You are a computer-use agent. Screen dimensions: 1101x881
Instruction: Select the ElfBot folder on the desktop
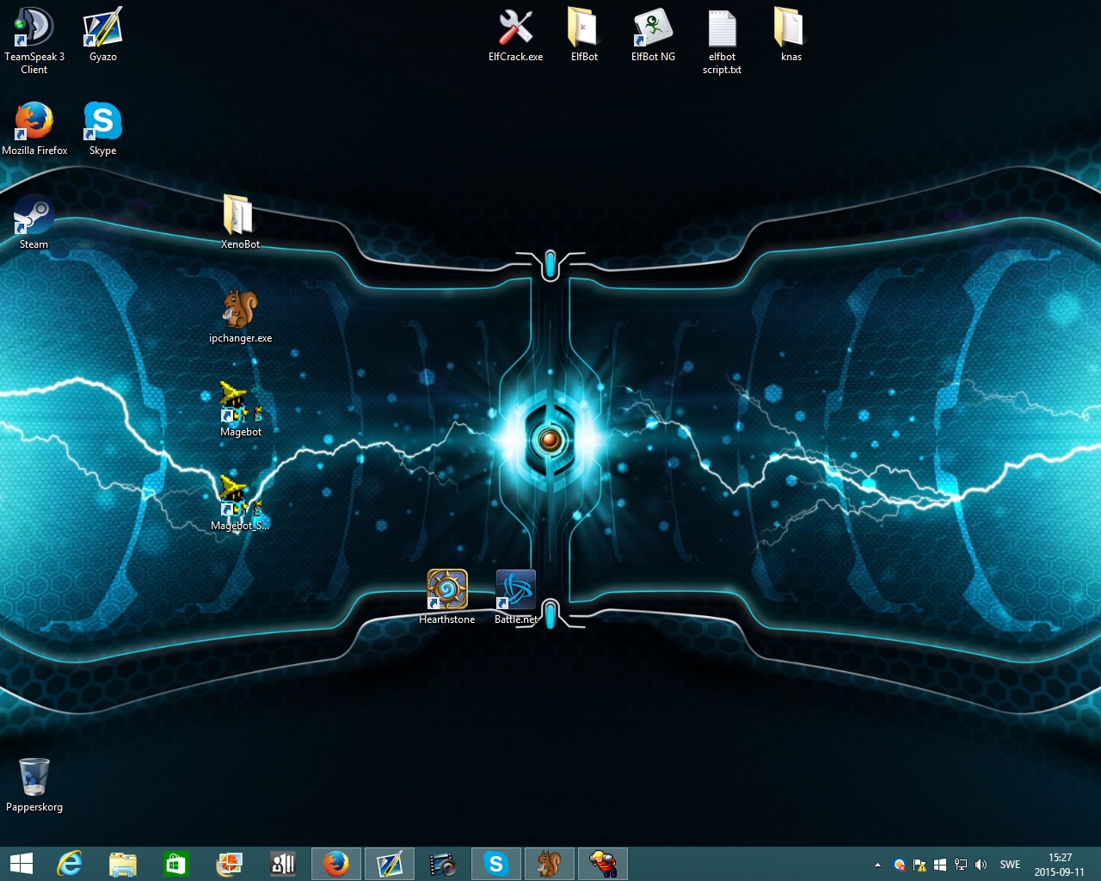(585, 34)
